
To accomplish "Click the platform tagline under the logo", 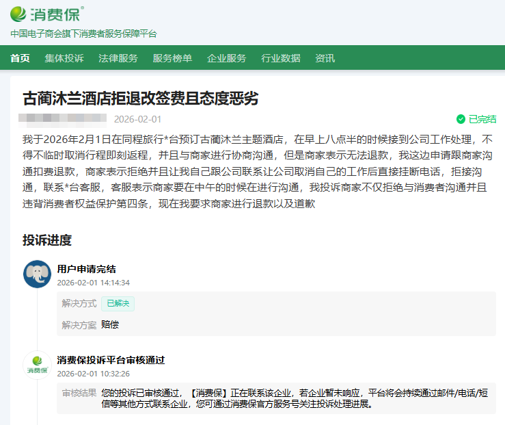I will click(x=83, y=34).
